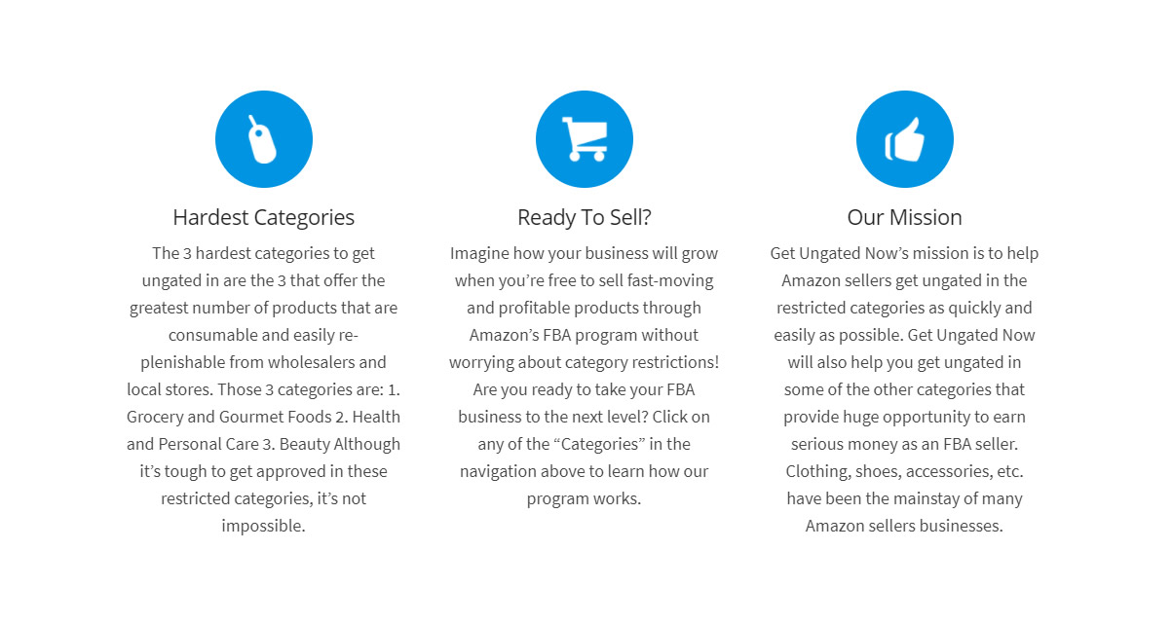
Task: Click the "program works." last line
Action: click(585, 498)
